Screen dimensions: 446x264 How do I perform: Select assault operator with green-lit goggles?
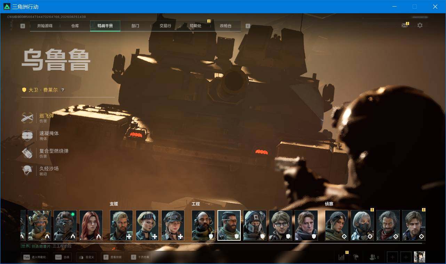point(65,225)
